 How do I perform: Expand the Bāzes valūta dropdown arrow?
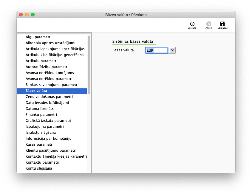click(172, 50)
